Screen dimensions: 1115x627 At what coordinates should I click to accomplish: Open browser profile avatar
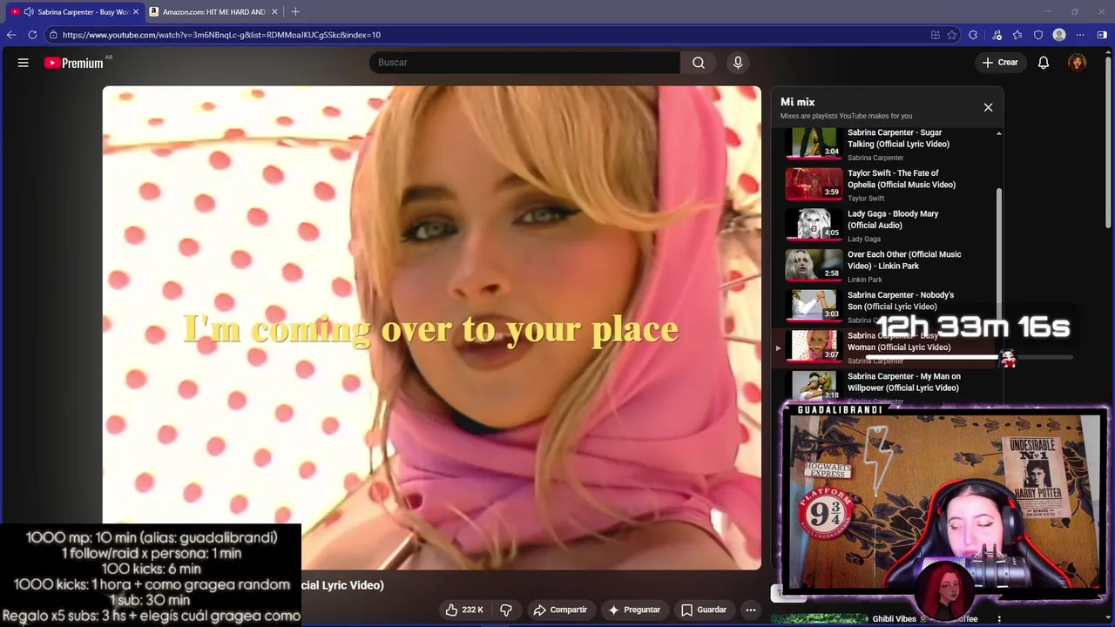(1059, 35)
